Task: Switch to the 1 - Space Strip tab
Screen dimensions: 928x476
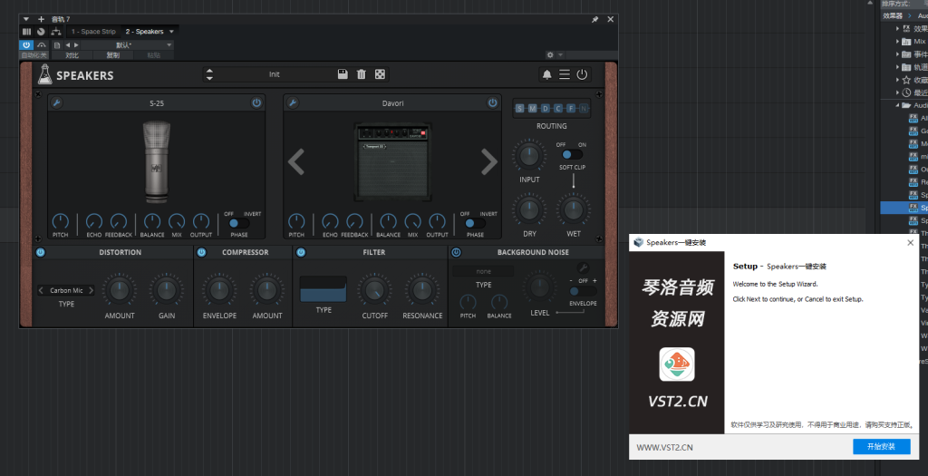Action: point(92,32)
